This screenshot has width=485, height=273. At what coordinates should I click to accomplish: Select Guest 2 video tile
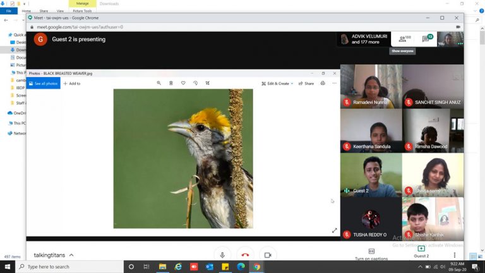point(371,175)
